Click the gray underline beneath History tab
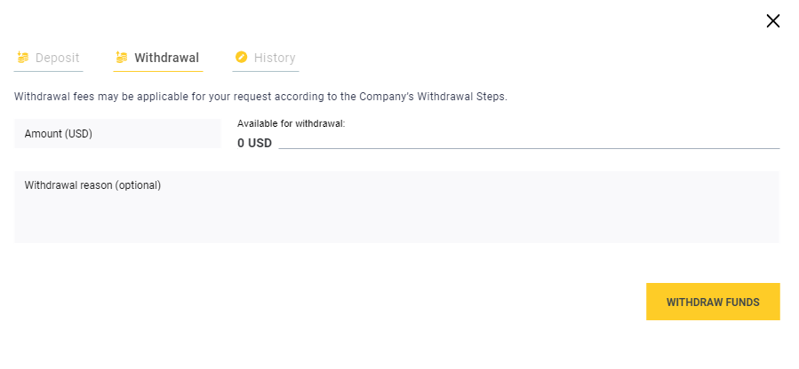Image resolution: width=799 pixels, height=369 pixels. (x=265, y=70)
